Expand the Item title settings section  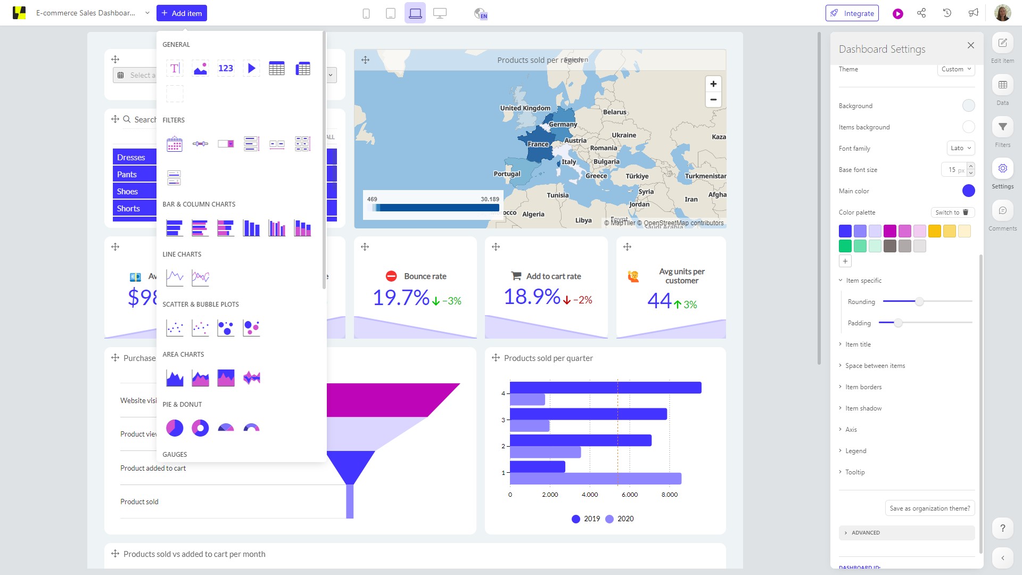point(858,344)
